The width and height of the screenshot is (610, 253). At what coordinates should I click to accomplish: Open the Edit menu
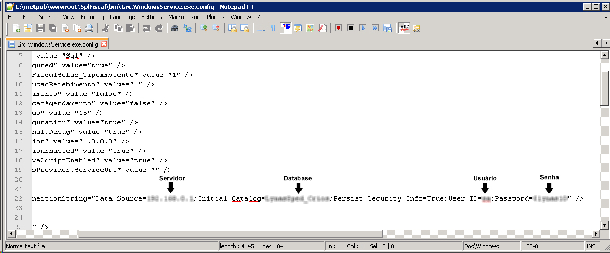click(28, 17)
